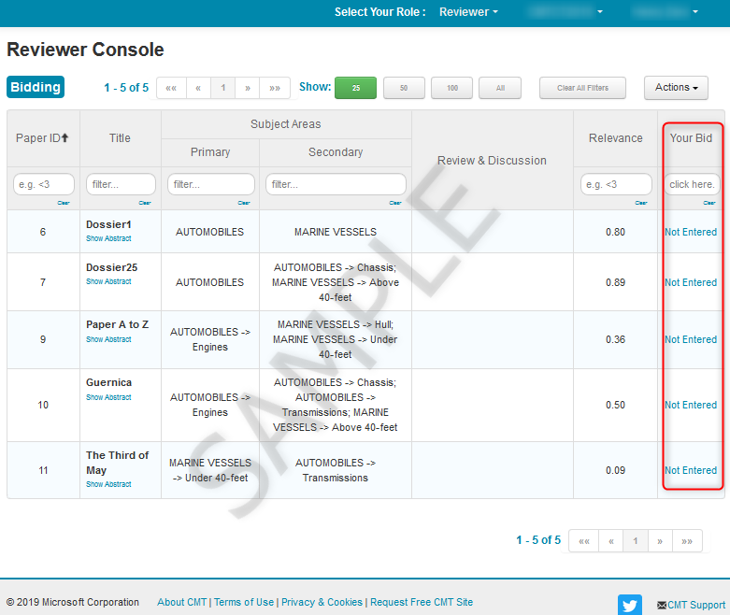Open the Terms of Use link
730x615 pixels.
(244, 602)
